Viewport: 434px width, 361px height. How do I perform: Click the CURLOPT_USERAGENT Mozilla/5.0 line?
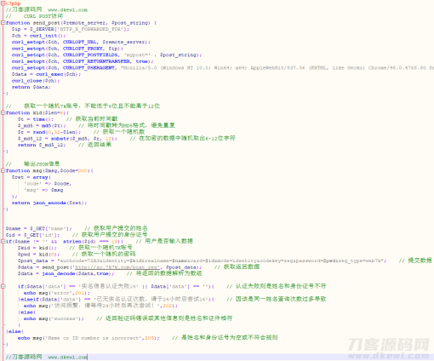[223, 68]
